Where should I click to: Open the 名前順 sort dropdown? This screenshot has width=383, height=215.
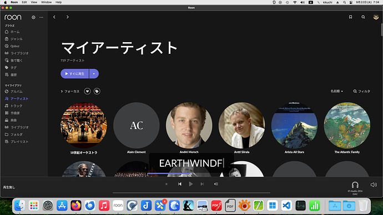336,91
